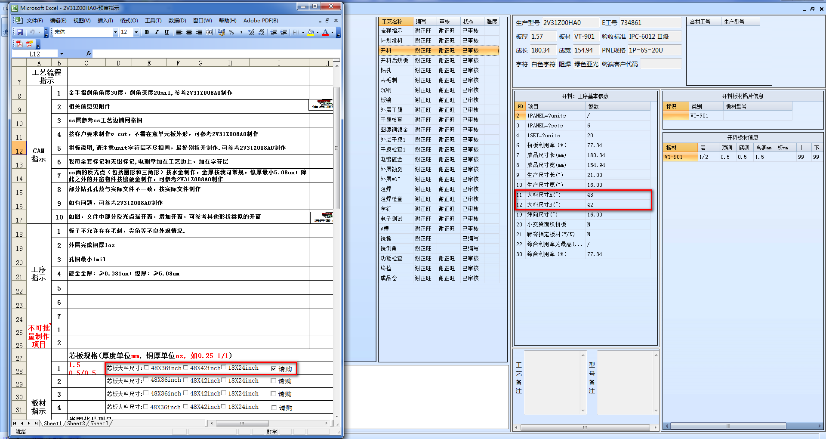
Task: Open the Name Box dropdown next to L12
Action: [62, 54]
